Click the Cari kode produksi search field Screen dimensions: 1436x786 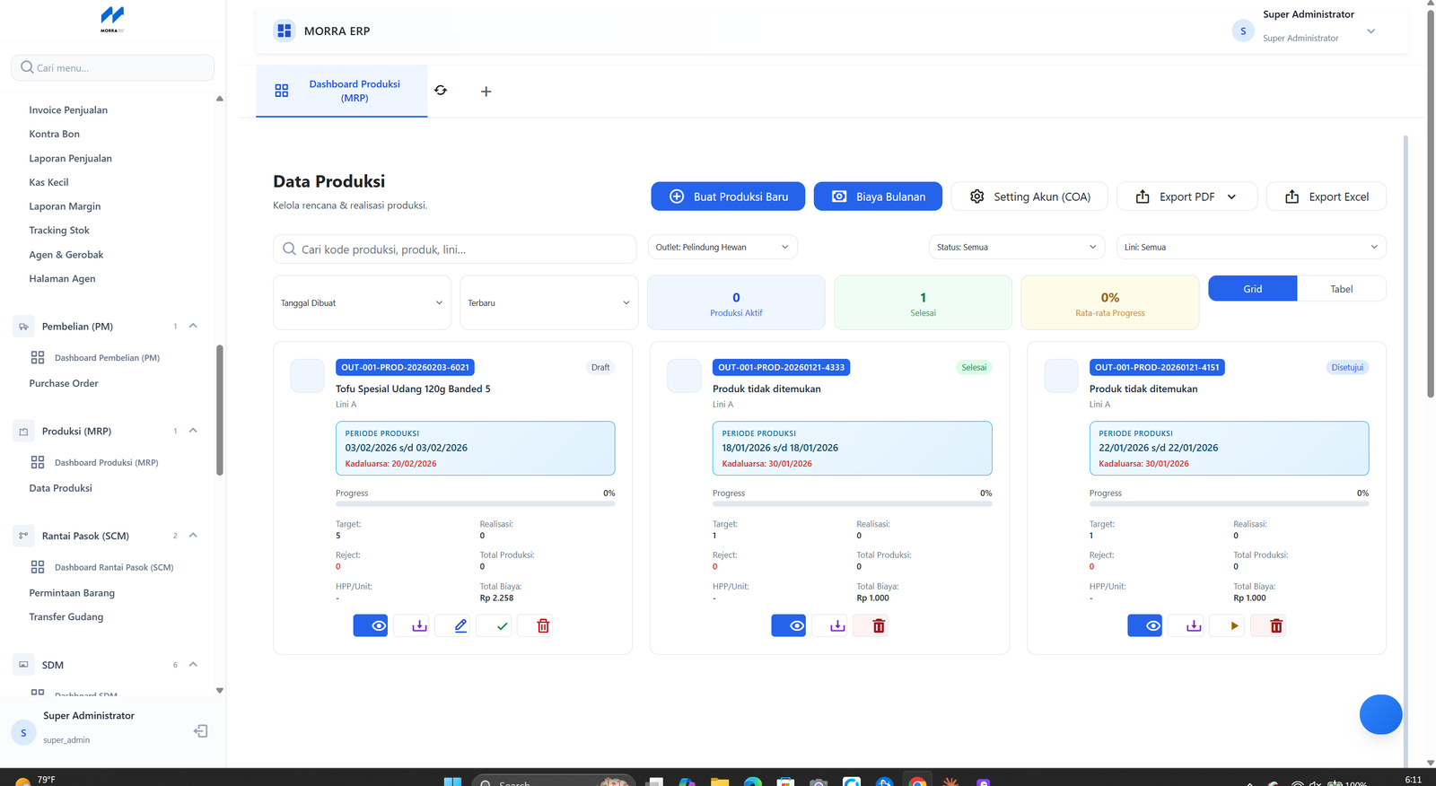pos(455,249)
